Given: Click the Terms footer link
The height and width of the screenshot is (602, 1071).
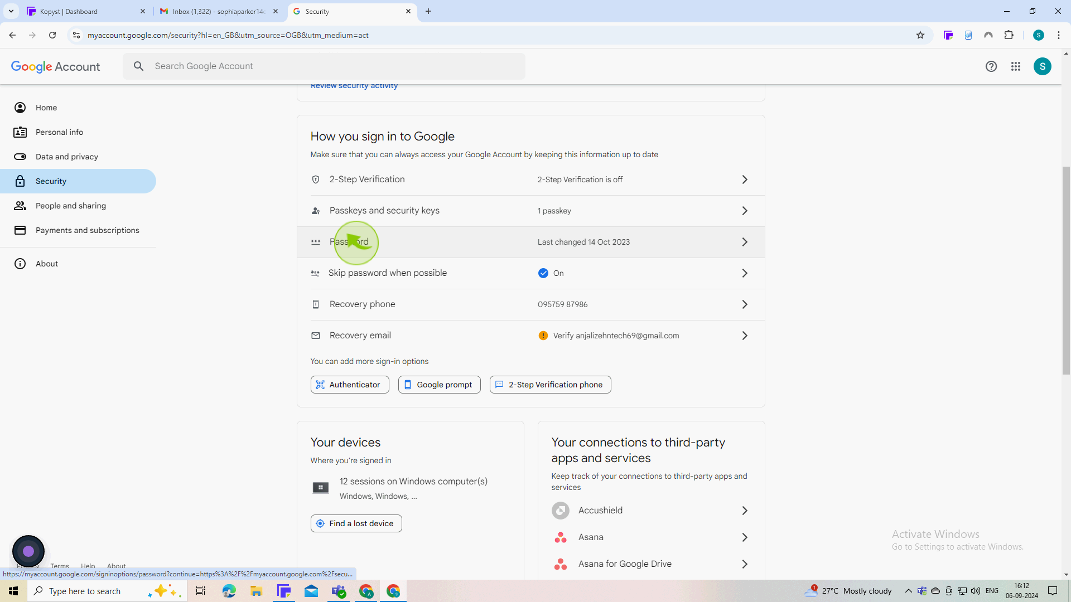Looking at the screenshot, I should click(60, 566).
